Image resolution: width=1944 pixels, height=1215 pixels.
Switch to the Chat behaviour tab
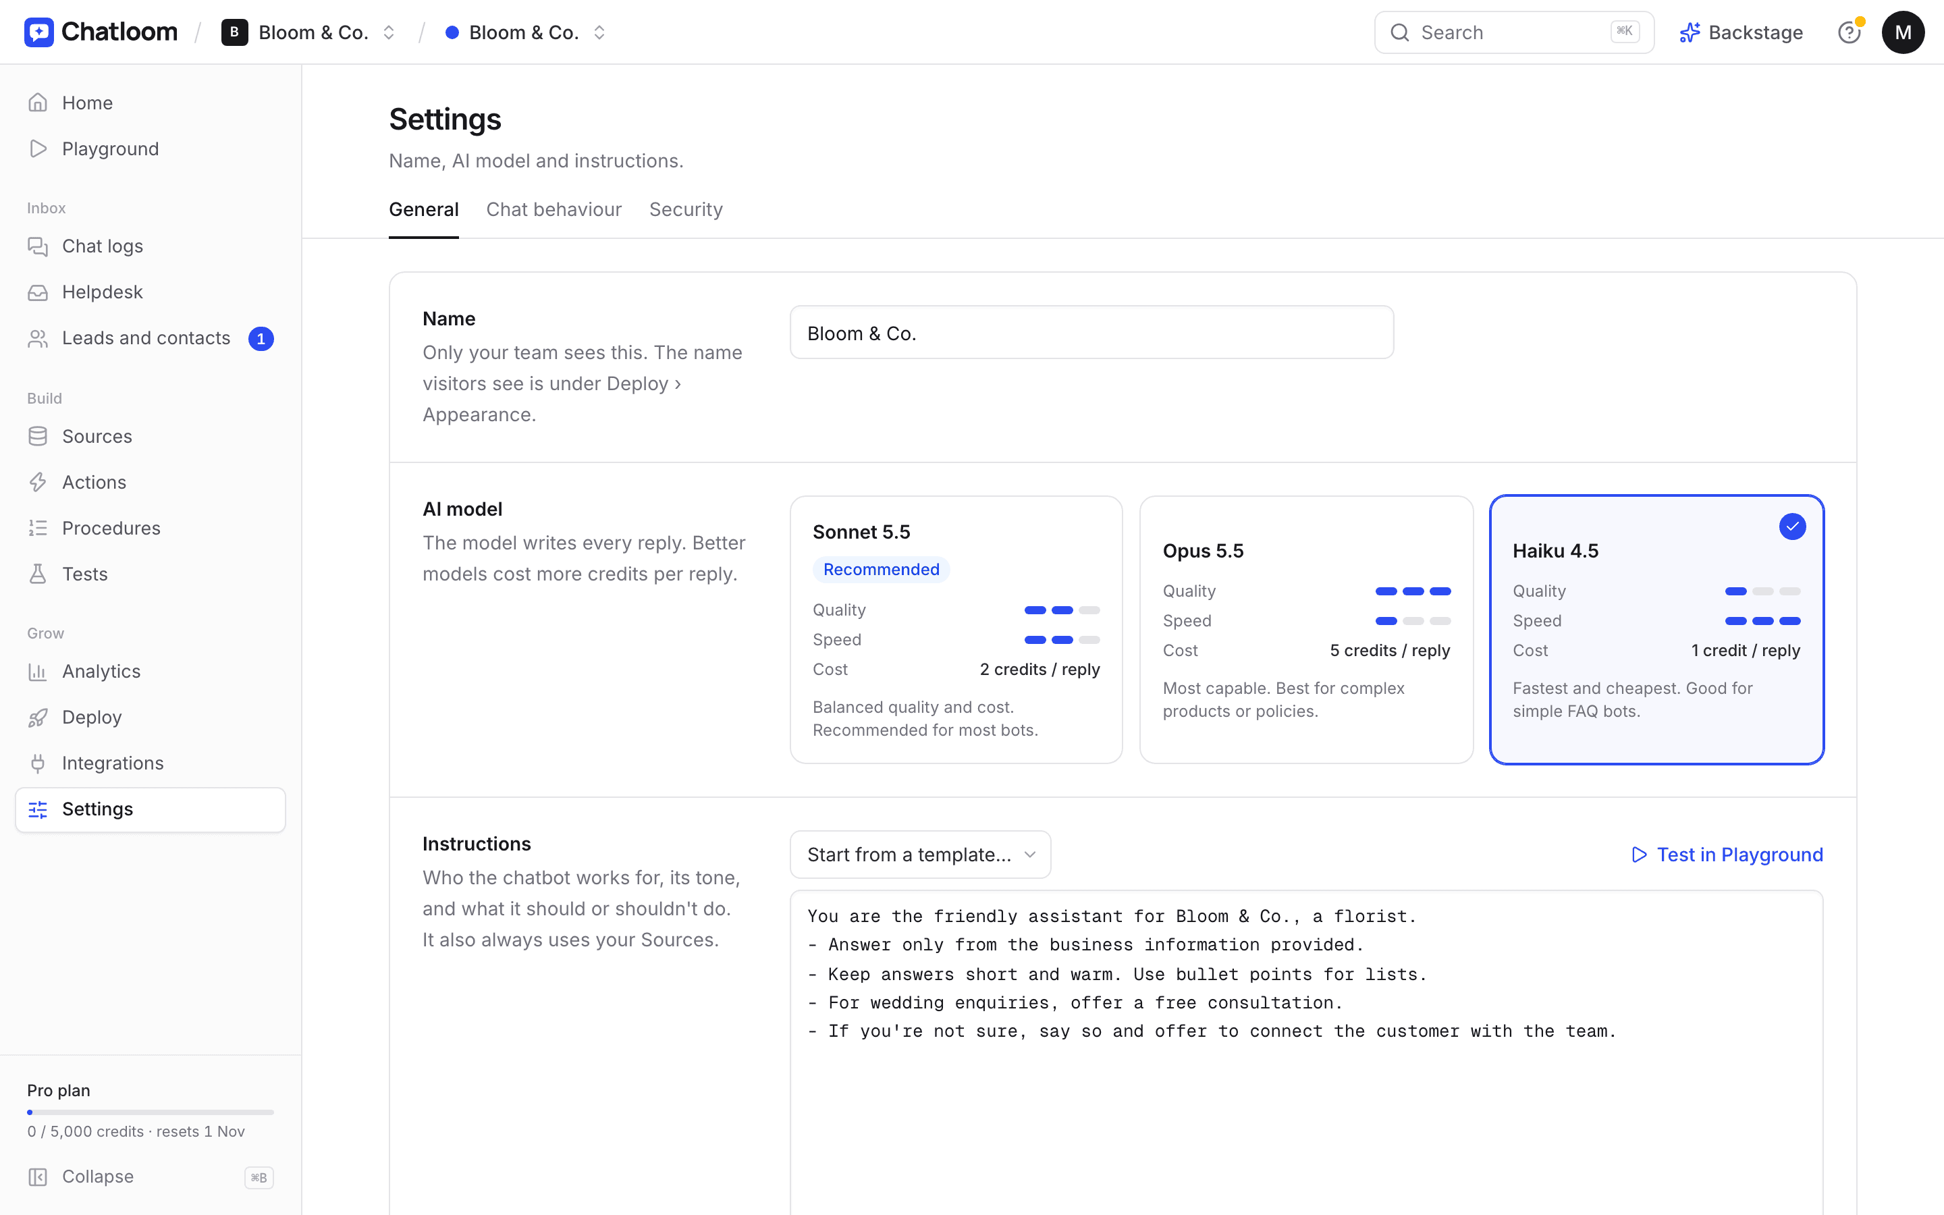coord(553,209)
